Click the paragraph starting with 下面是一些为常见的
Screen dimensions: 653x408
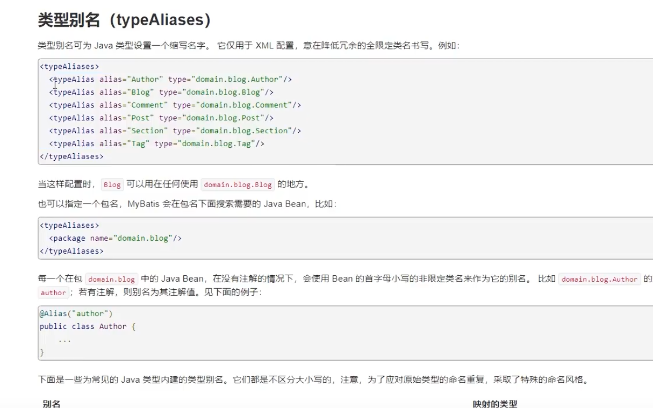click(x=313, y=380)
